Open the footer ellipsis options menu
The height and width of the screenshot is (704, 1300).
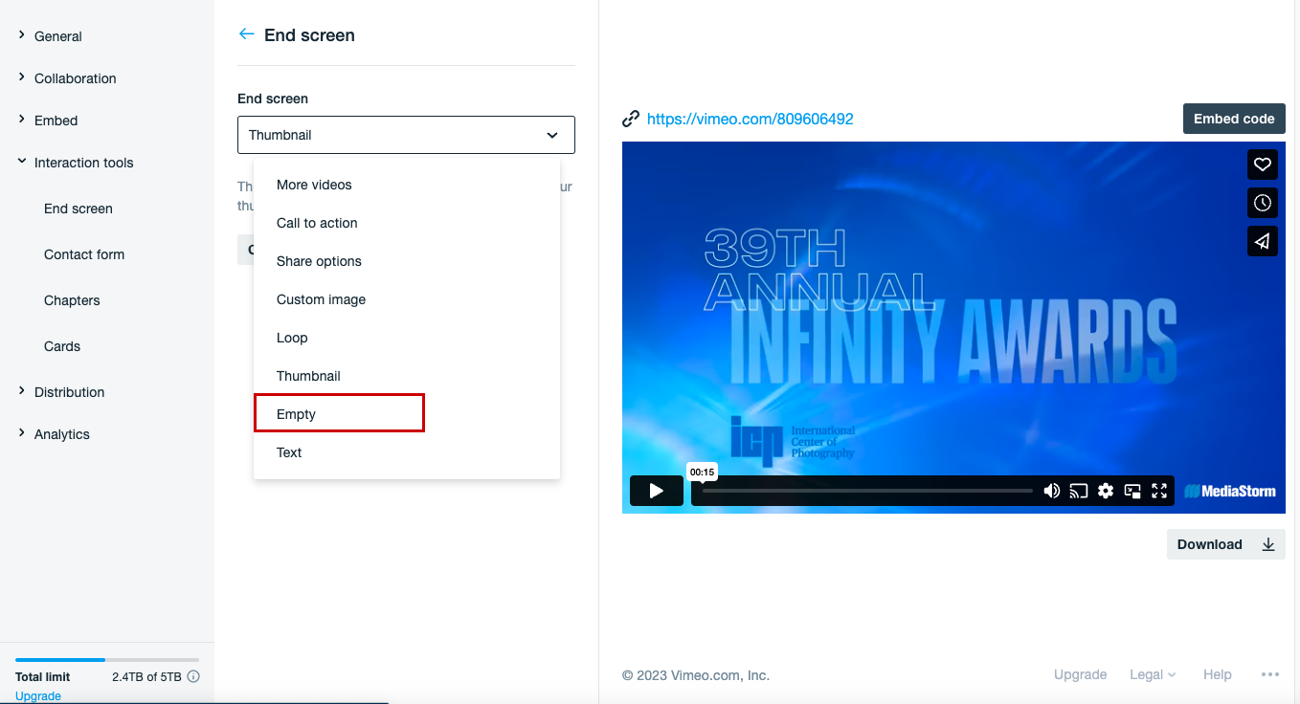click(x=1270, y=674)
